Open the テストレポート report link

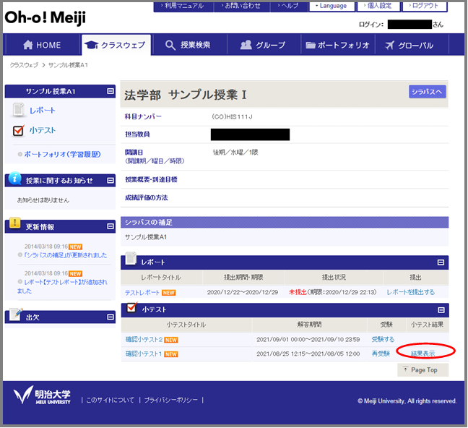tap(142, 293)
